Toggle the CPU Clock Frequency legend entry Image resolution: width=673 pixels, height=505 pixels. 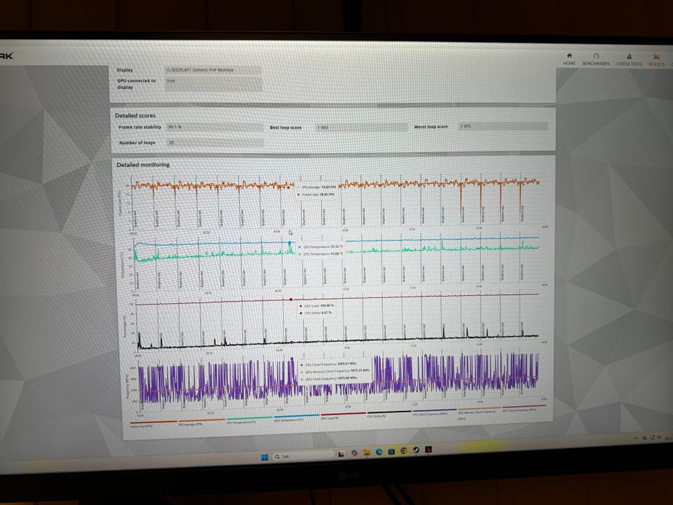point(435,412)
